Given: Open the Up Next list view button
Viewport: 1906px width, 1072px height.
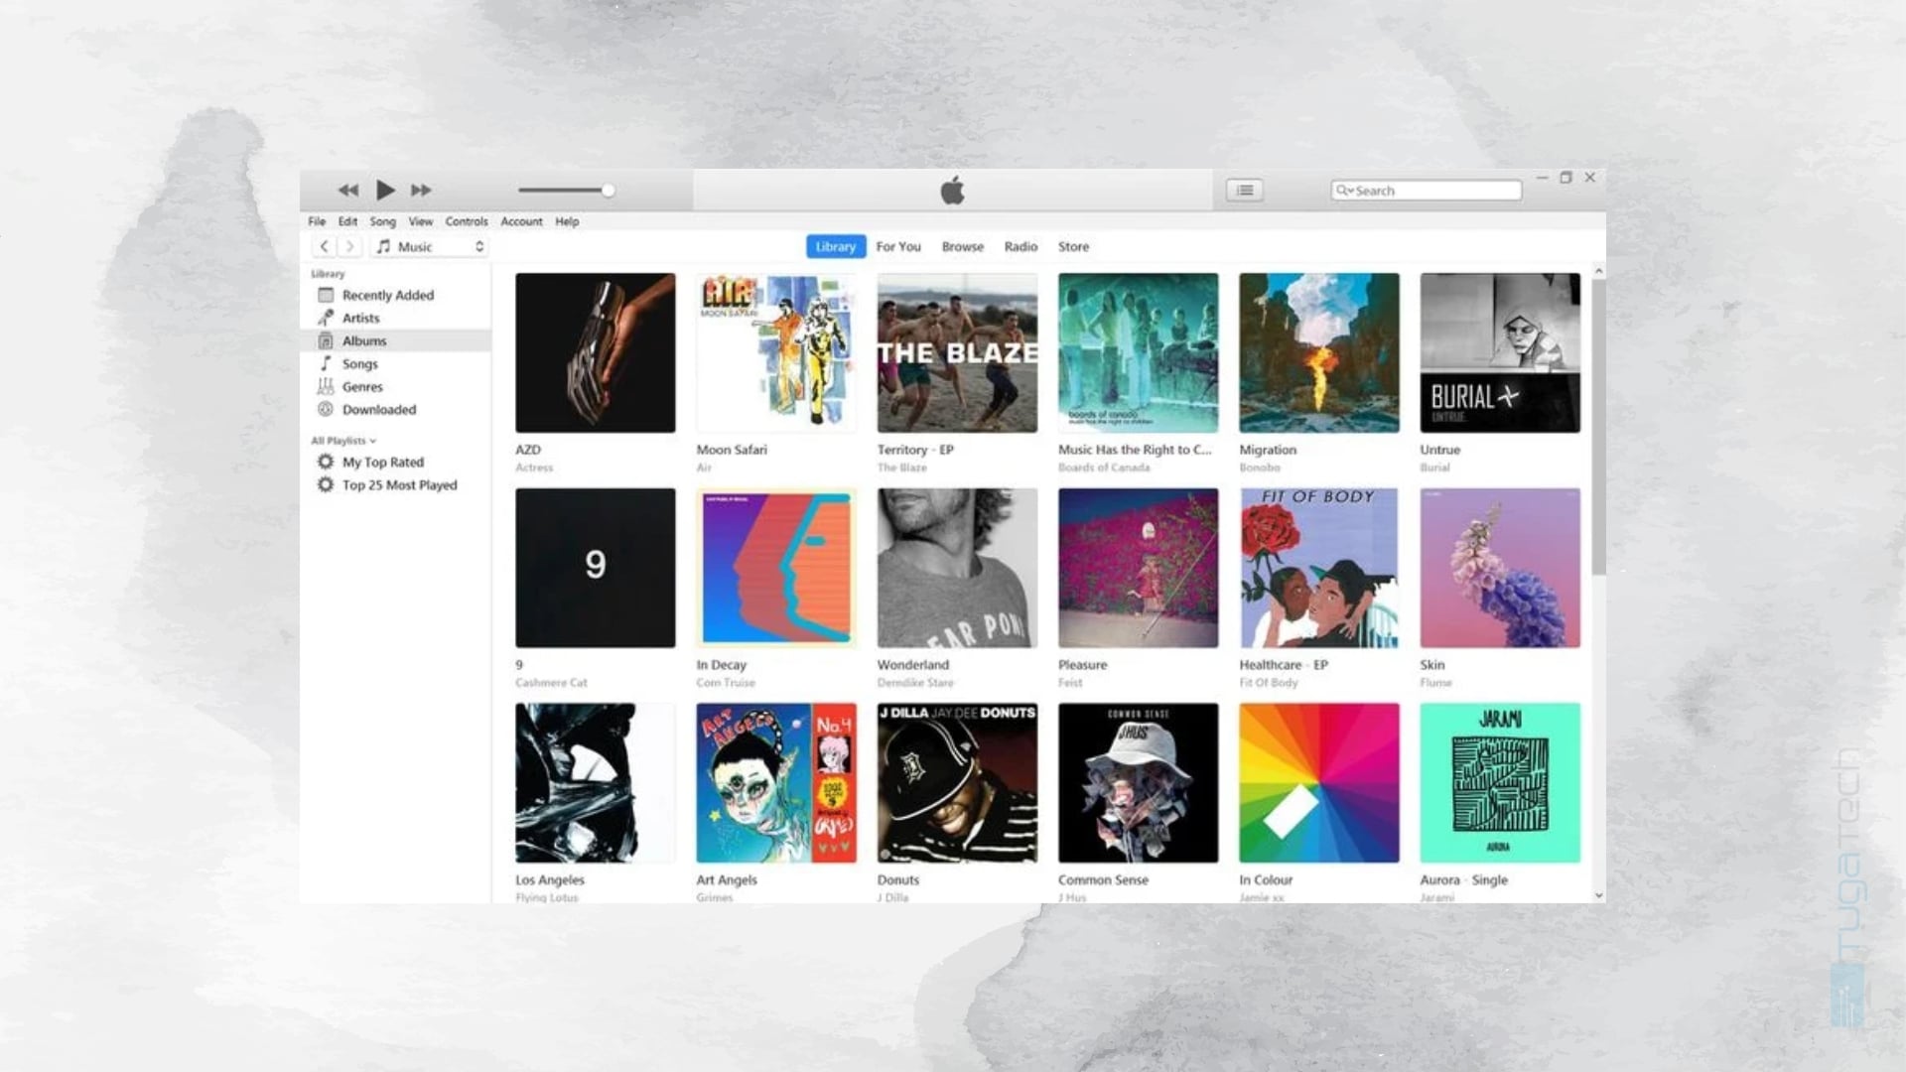Looking at the screenshot, I should 1244,190.
